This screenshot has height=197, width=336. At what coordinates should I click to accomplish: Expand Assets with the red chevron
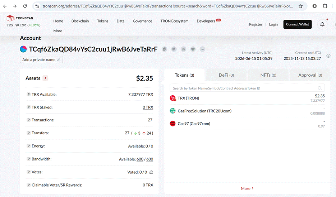45,78
